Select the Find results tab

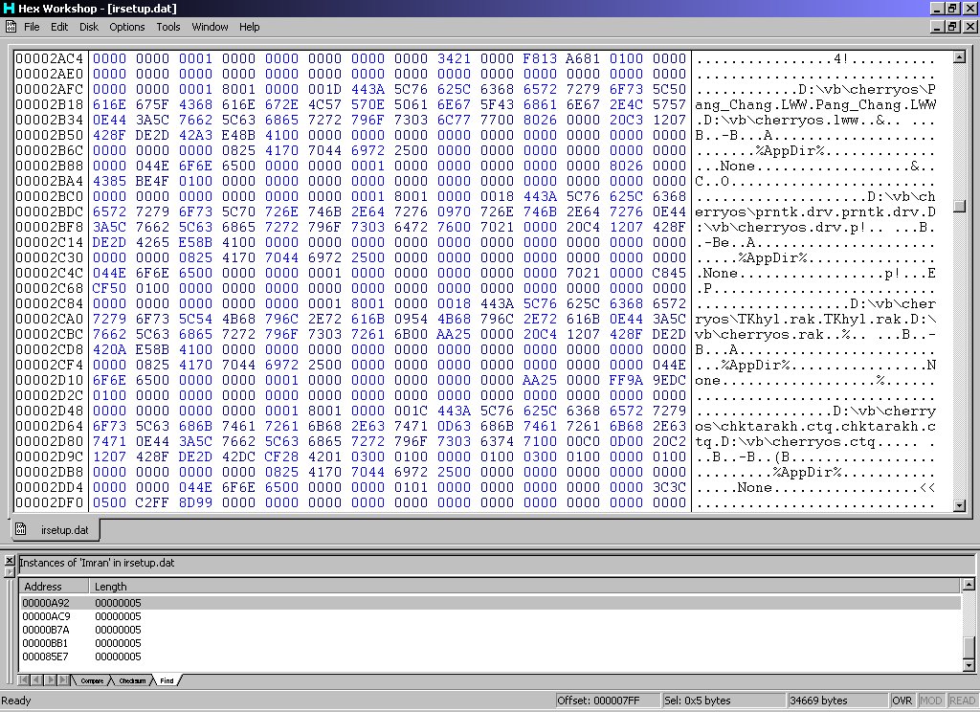point(167,680)
